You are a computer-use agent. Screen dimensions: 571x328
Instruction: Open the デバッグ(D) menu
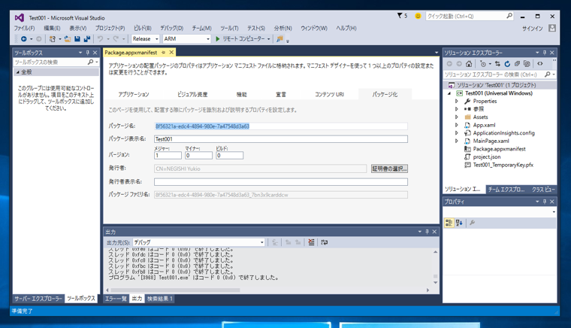pos(172,28)
